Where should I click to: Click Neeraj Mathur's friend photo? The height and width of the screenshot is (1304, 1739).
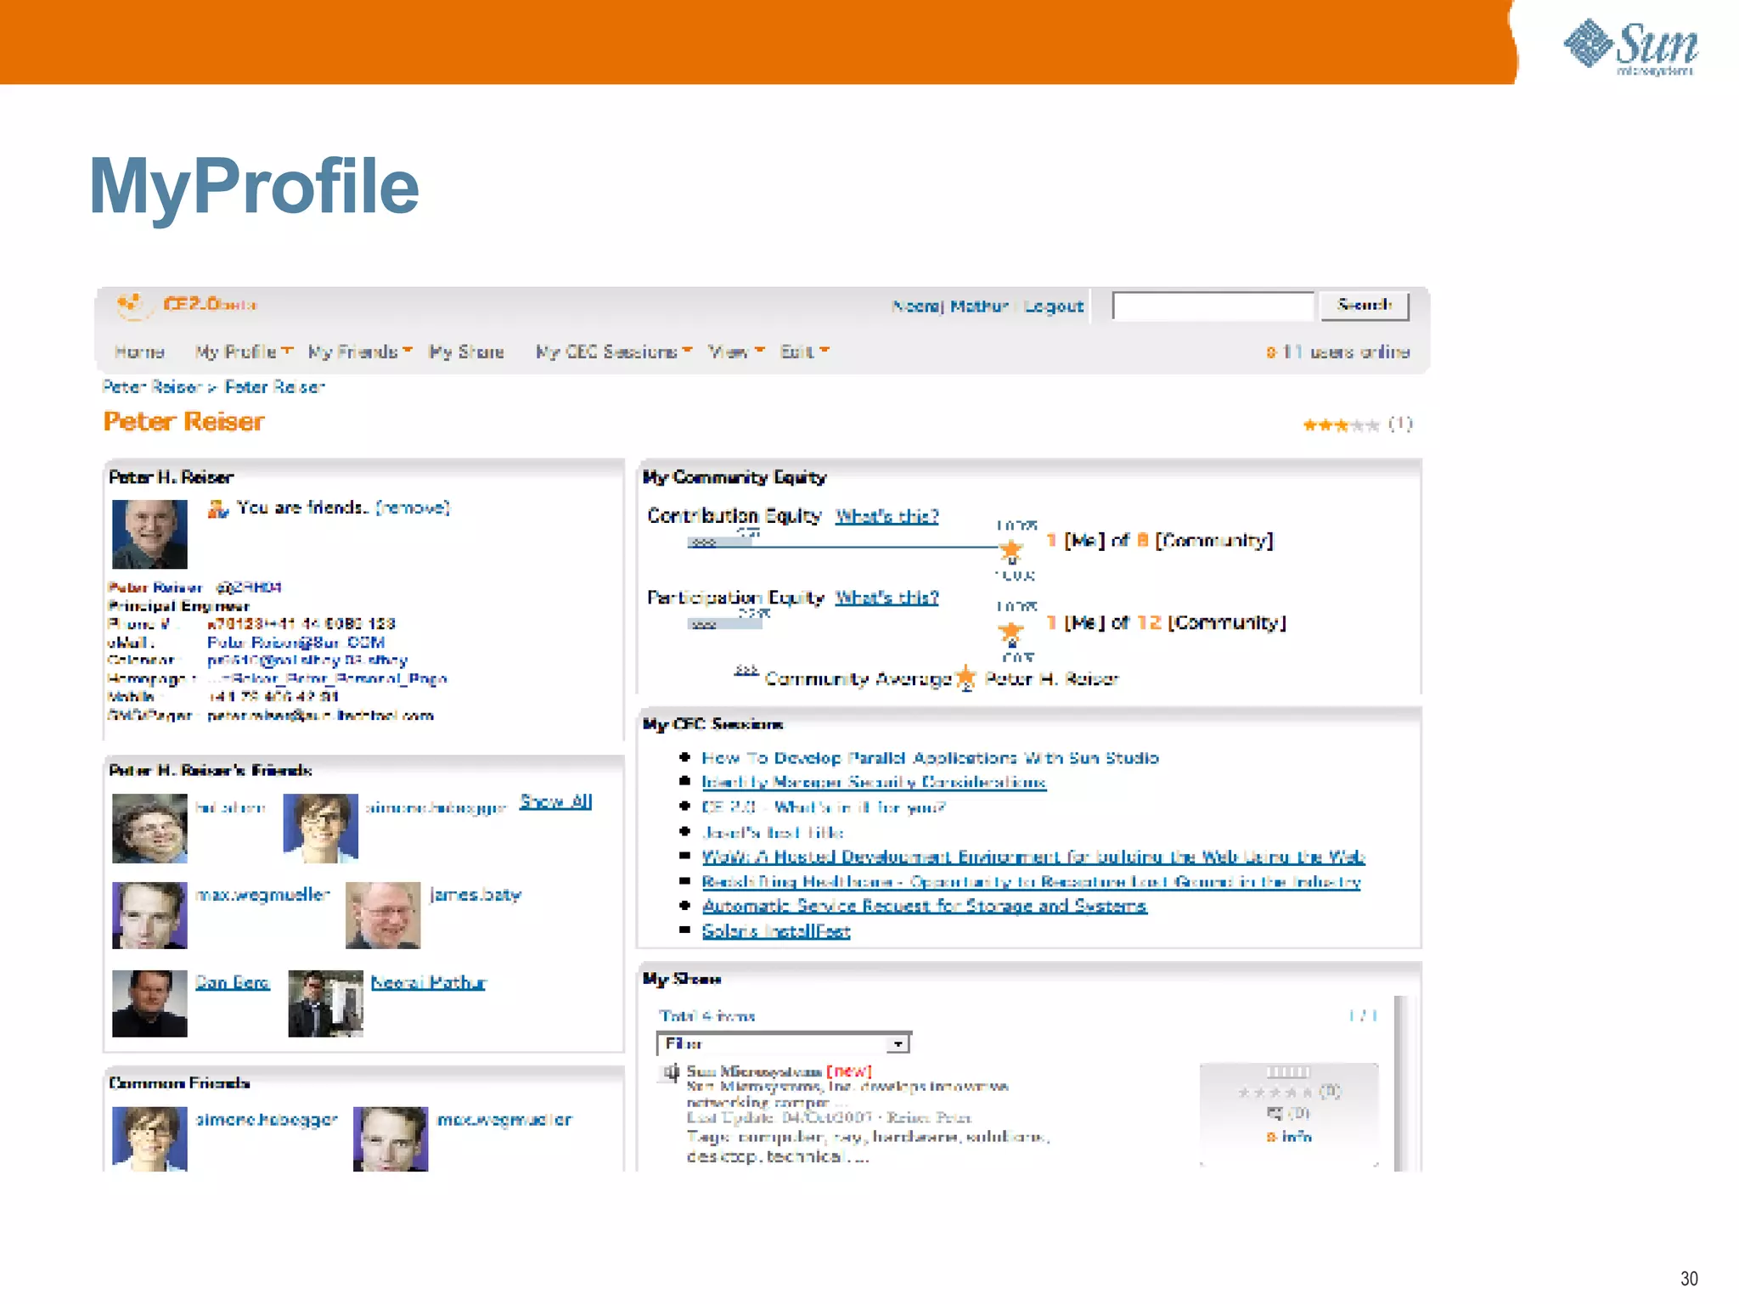click(x=325, y=1003)
